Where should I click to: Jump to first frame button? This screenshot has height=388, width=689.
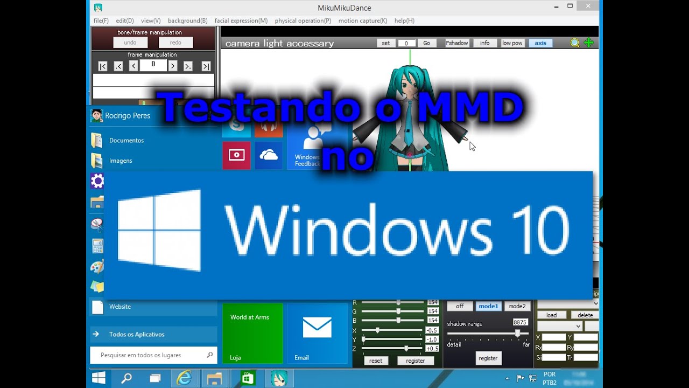click(x=103, y=66)
